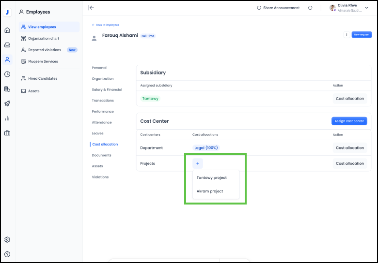
Task: Open the help question mark icon
Action: (7, 254)
